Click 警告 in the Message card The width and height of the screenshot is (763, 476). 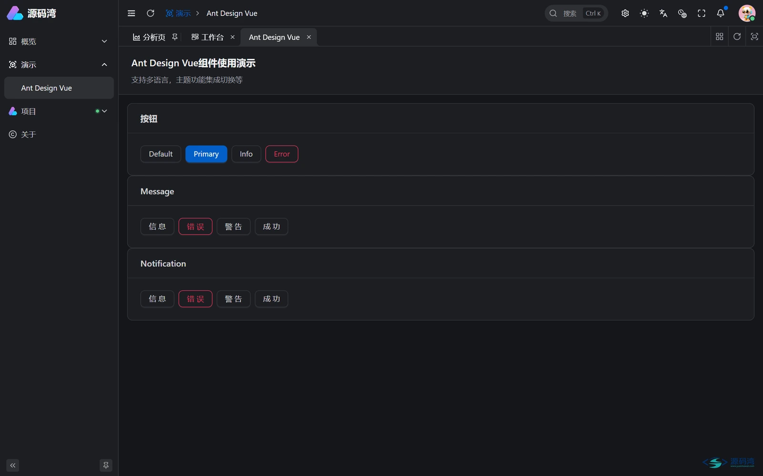pyautogui.click(x=234, y=227)
